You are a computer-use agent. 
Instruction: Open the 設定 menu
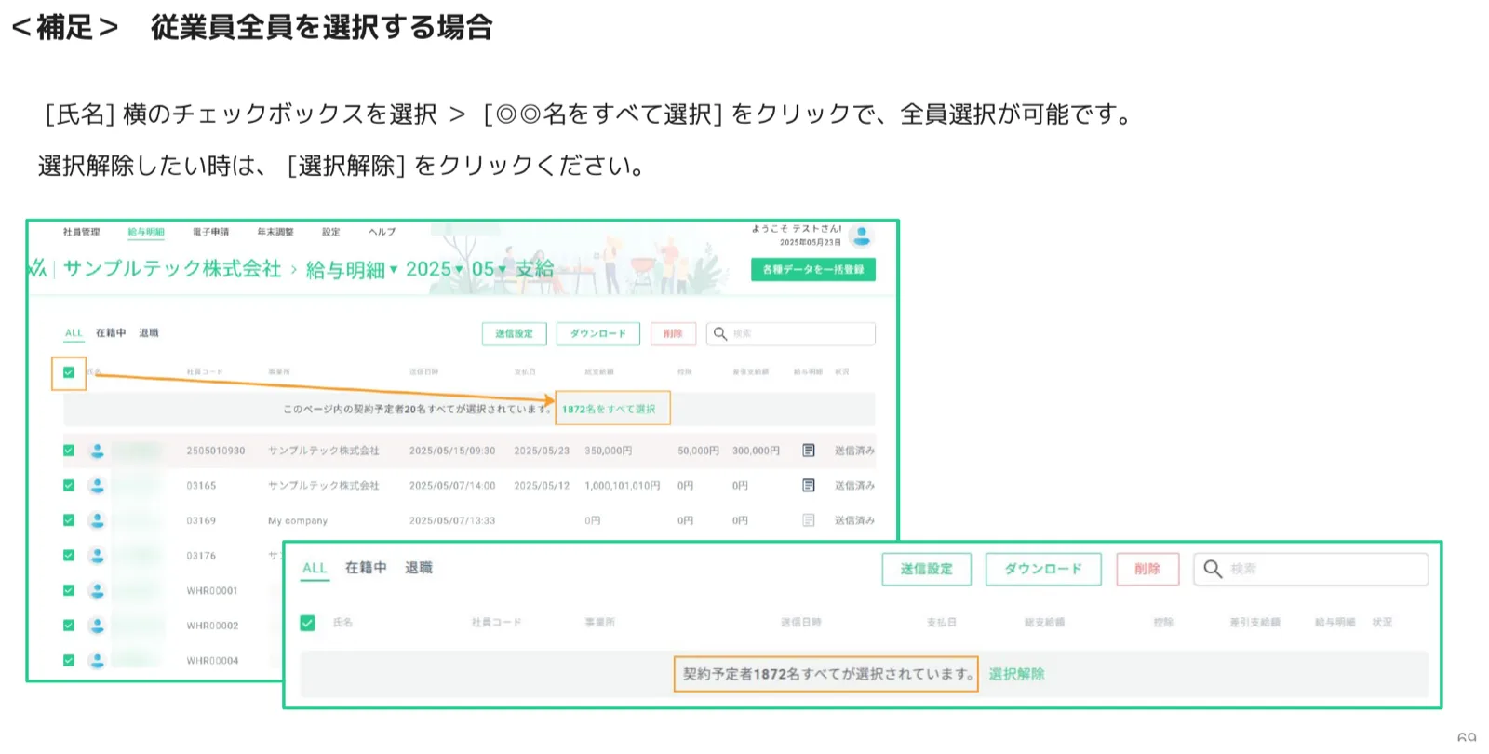coord(331,232)
